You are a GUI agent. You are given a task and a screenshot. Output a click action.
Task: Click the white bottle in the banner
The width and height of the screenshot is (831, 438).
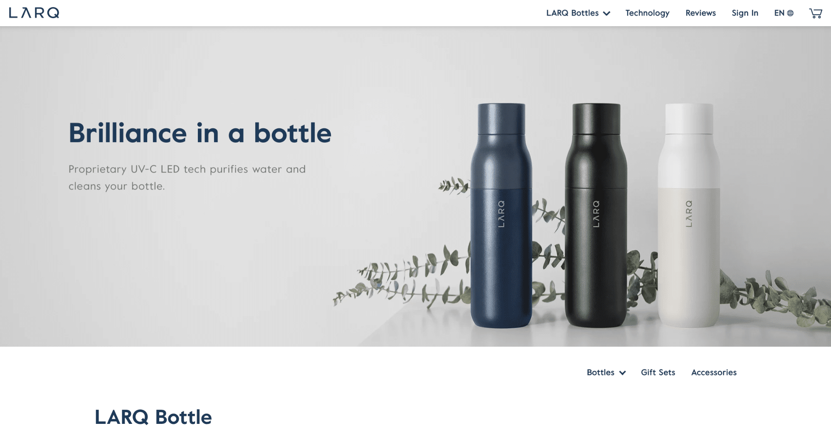point(689,215)
